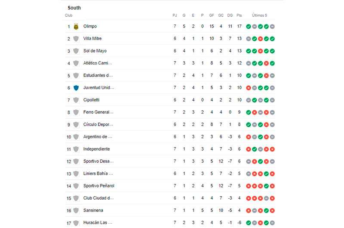Click the South group heading
The height and width of the screenshot is (228, 344).
pyautogui.click(x=74, y=8)
